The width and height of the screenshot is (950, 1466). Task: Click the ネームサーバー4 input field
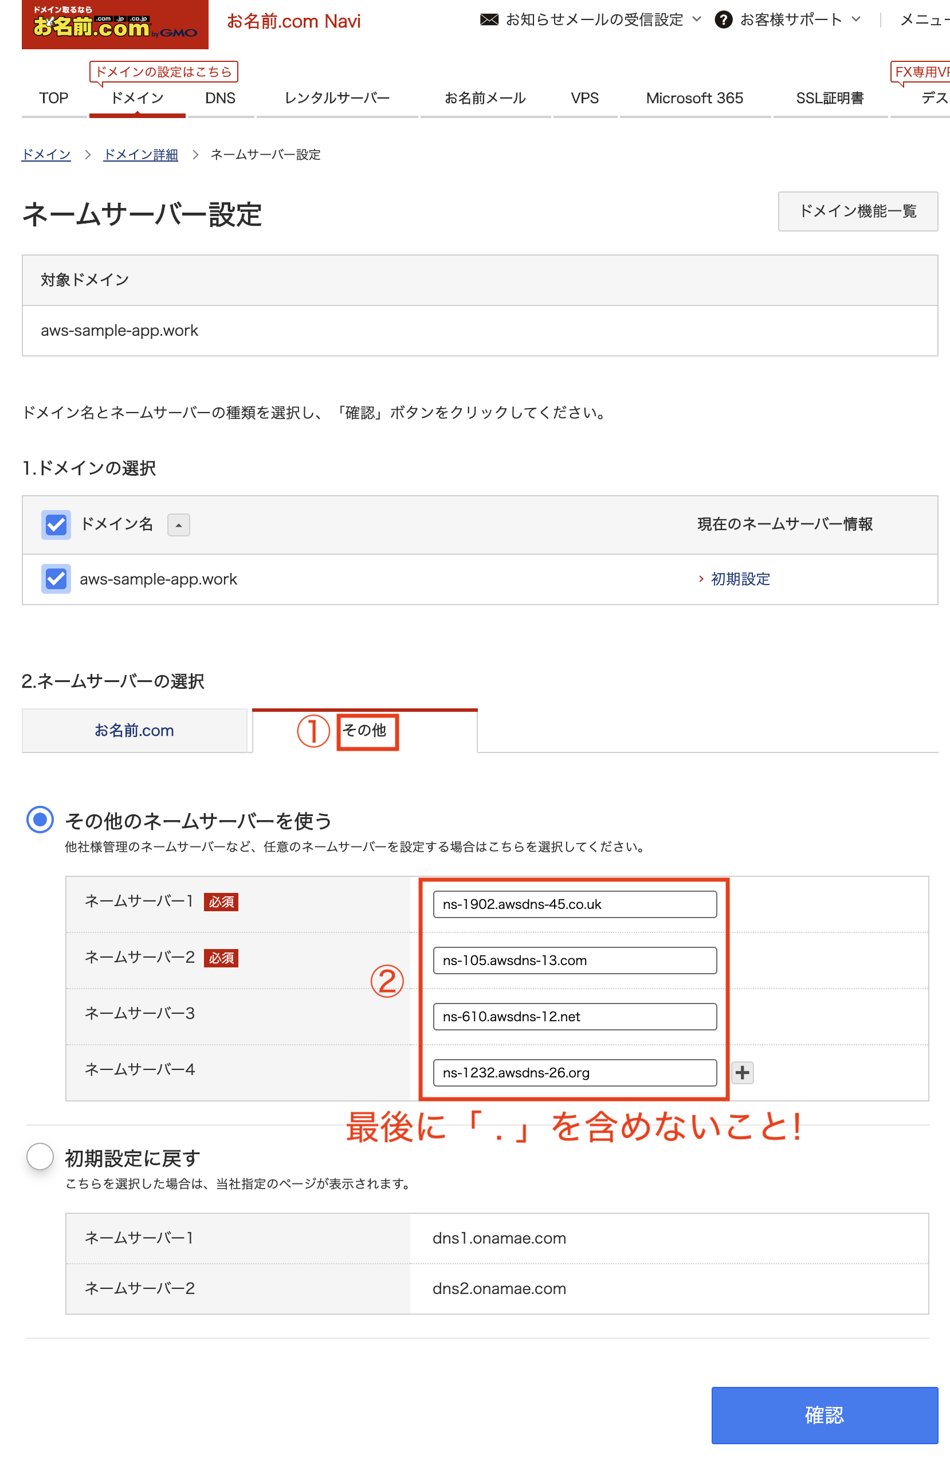[x=575, y=1072]
